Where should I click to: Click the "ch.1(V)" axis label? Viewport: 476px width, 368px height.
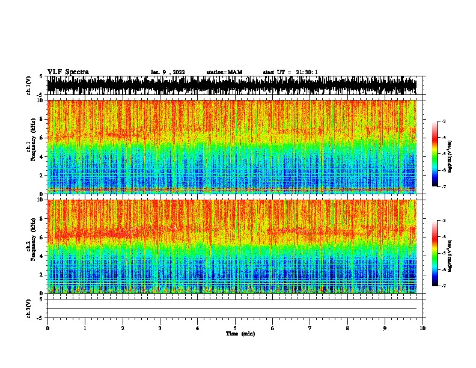coord(28,85)
